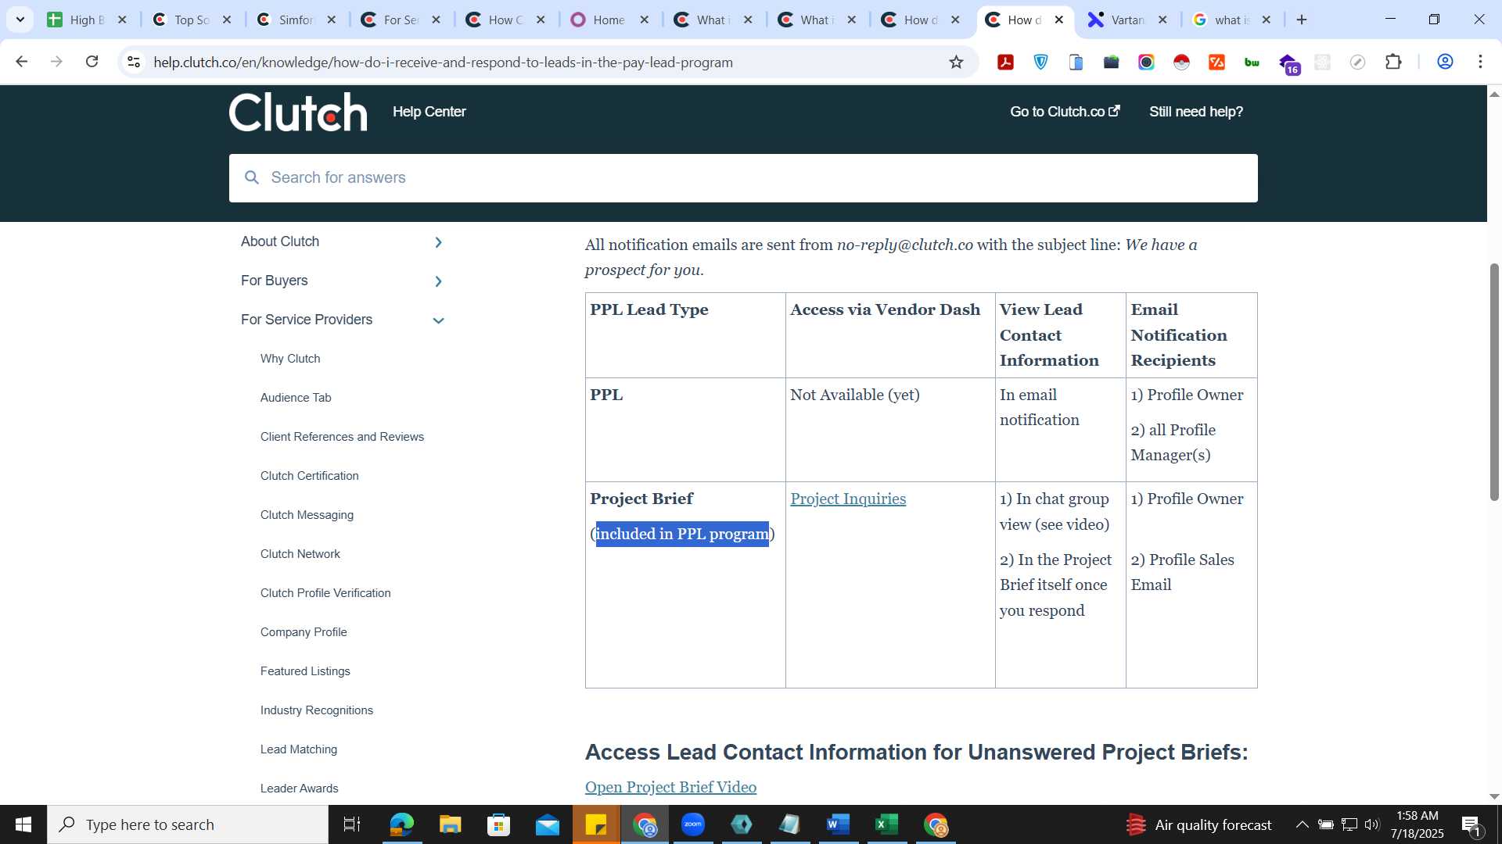Open Word from taskbar
Screen dimensions: 1502x844
pos(838,824)
